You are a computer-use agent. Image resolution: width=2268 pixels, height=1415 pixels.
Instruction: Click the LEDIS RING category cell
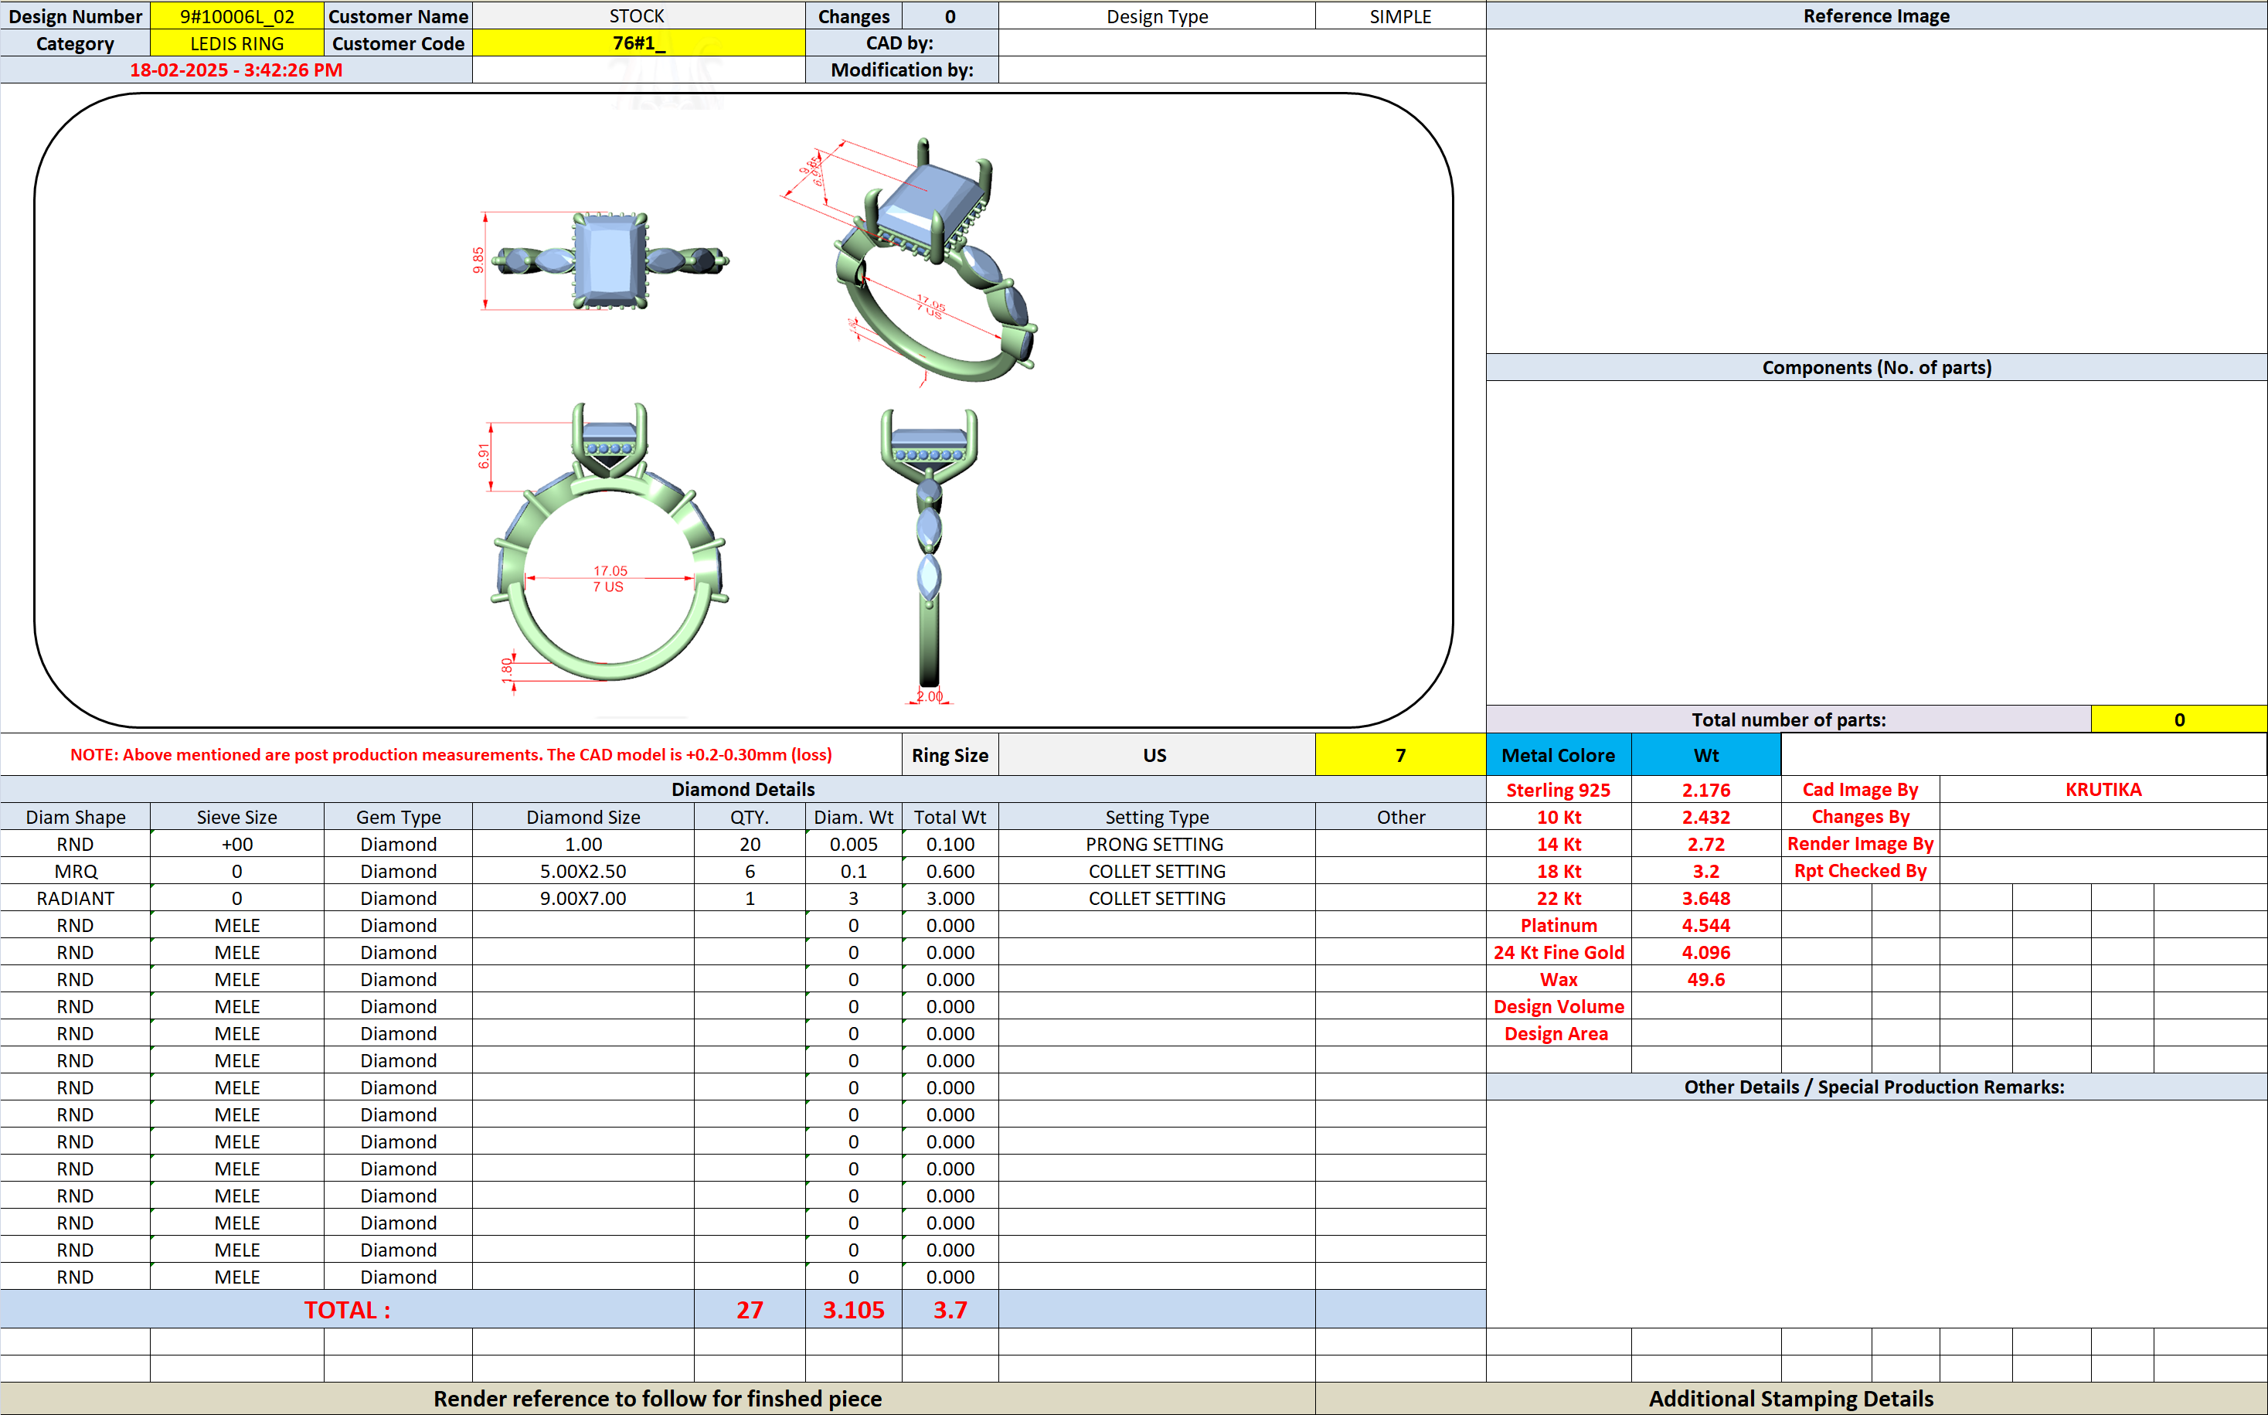pos(236,43)
